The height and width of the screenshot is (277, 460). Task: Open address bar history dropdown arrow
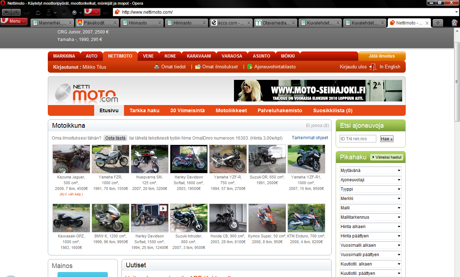[x=456, y=12]
